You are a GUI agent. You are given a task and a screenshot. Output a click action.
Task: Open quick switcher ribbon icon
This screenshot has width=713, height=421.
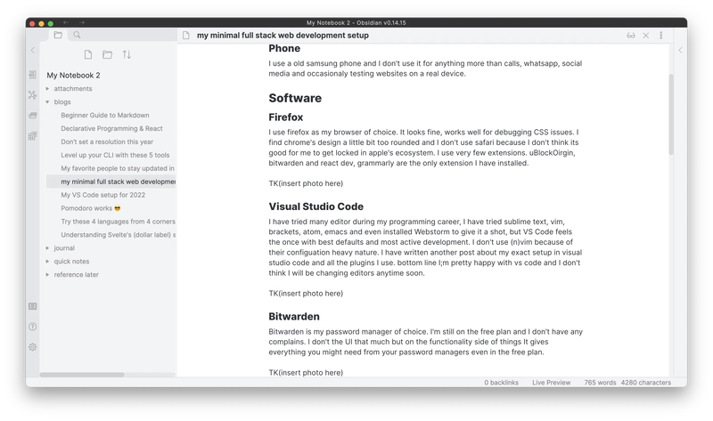[x=33, y=75]
